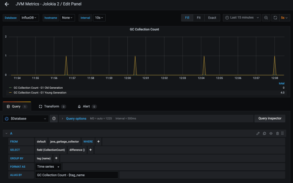Click the WHERE keyword label
293x183 pixels.
click(x=88, y=142)
